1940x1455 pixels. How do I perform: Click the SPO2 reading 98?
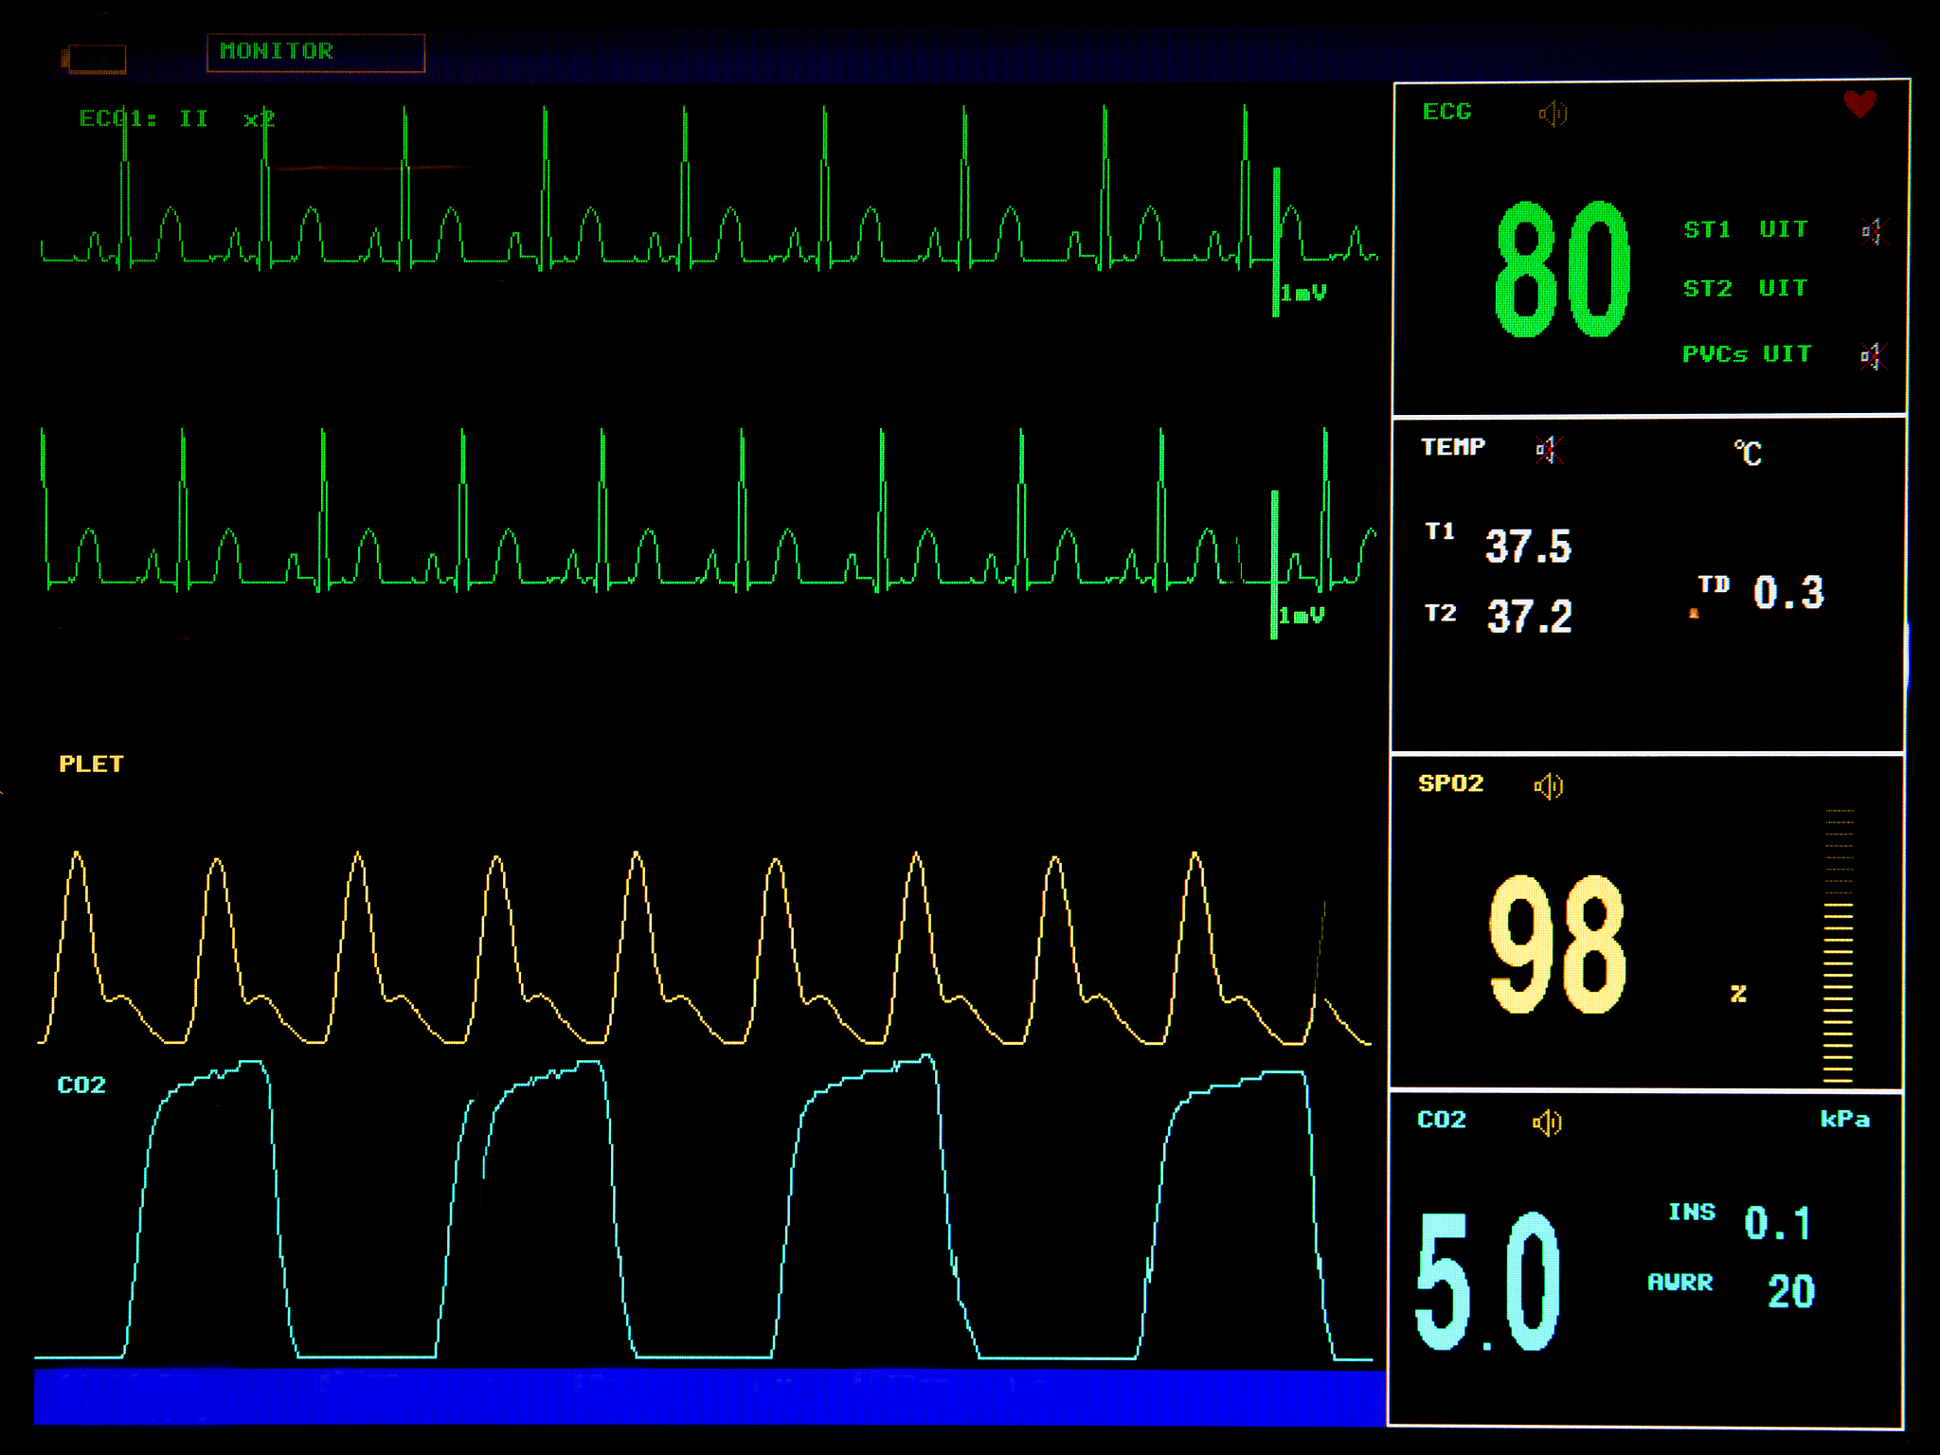(x=1556, y=944)
